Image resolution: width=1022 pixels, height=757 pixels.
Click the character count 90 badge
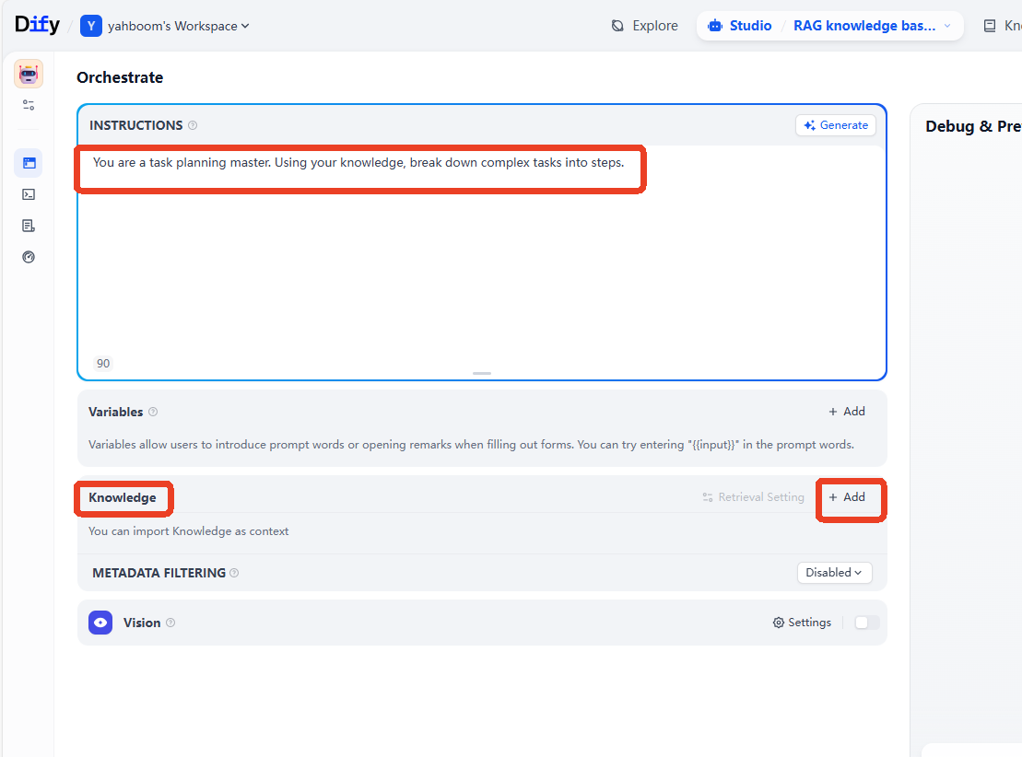click(x=103, y=364)
